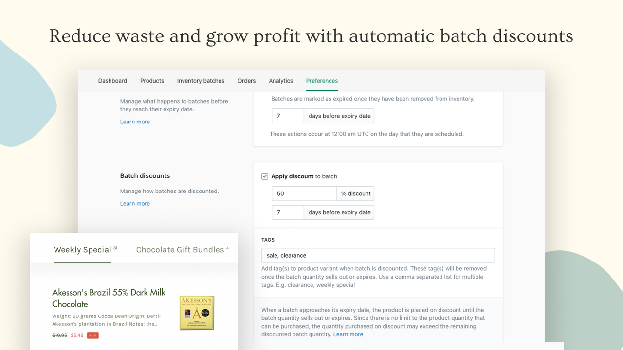Select the days before expiry field showing 7
This screenshot has width=623, height=350.
point(288,212)
